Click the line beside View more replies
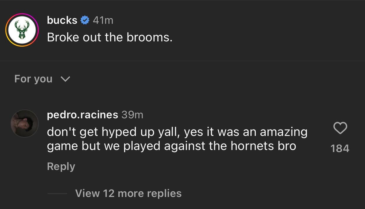This screenshot has height=209, width=365. tap(57, 193)
